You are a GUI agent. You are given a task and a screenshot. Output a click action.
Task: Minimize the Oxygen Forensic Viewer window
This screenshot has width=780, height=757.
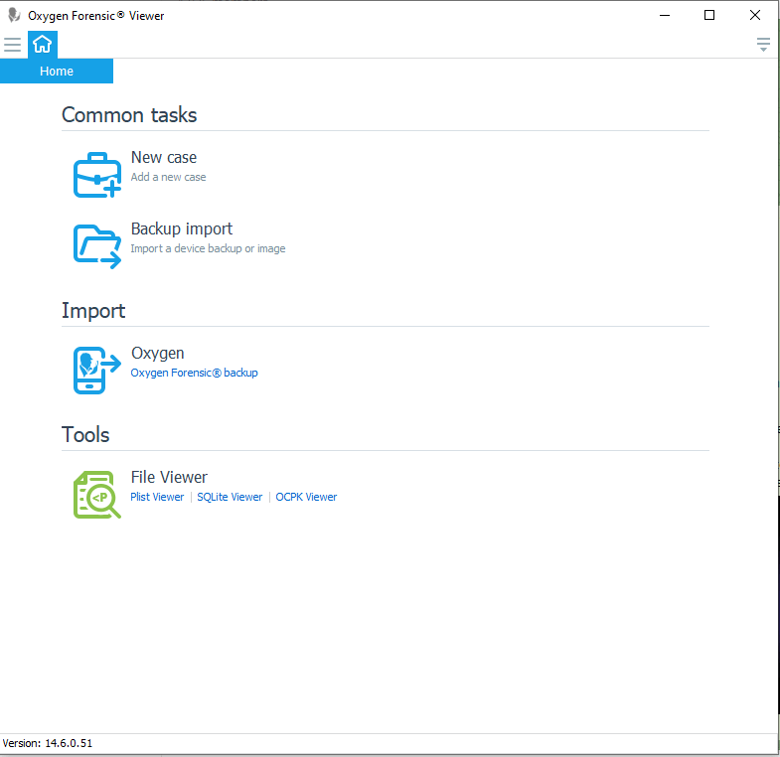tap(665, 16)
